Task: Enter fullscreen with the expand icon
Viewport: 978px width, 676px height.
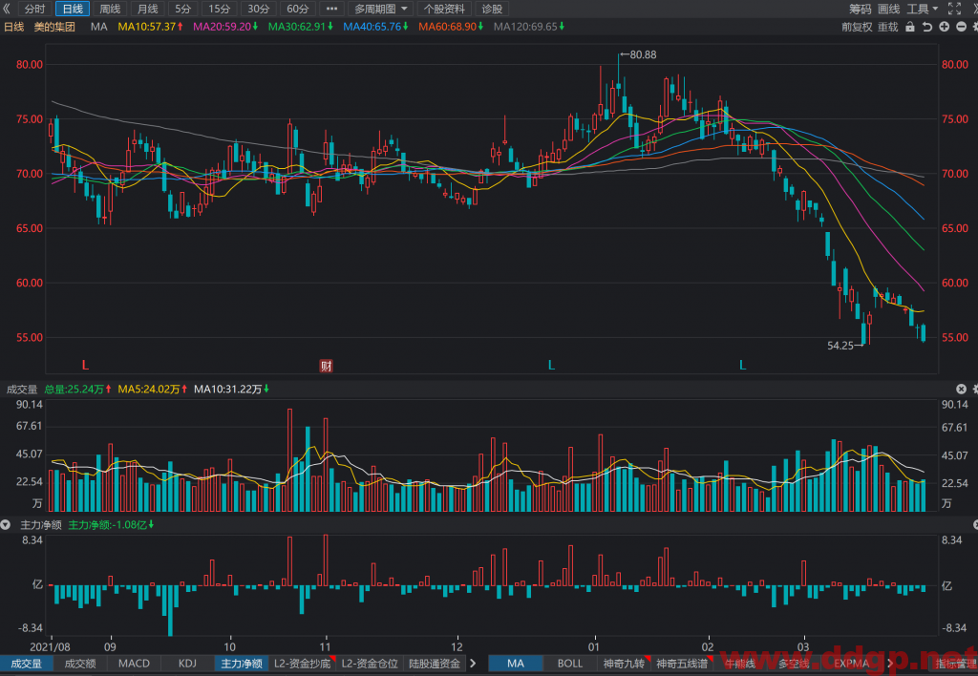Action: (954, 9)
